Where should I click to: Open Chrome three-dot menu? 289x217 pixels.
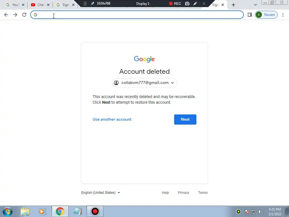pos(283,15)
